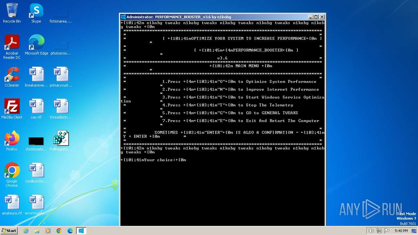Open Action Center flag tray icon
This screenshot has width=418, height=235.
[x=387, y=231]
